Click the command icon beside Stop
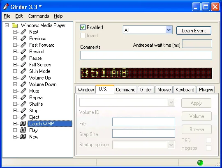 coord(23,111)
